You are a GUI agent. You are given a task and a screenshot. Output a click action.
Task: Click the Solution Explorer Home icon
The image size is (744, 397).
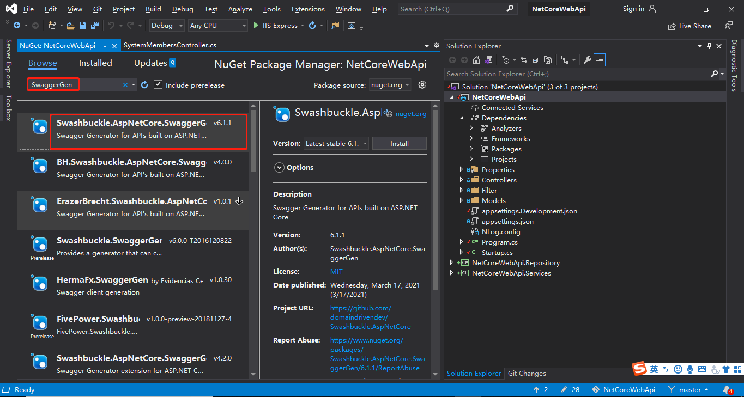point(476,60)
